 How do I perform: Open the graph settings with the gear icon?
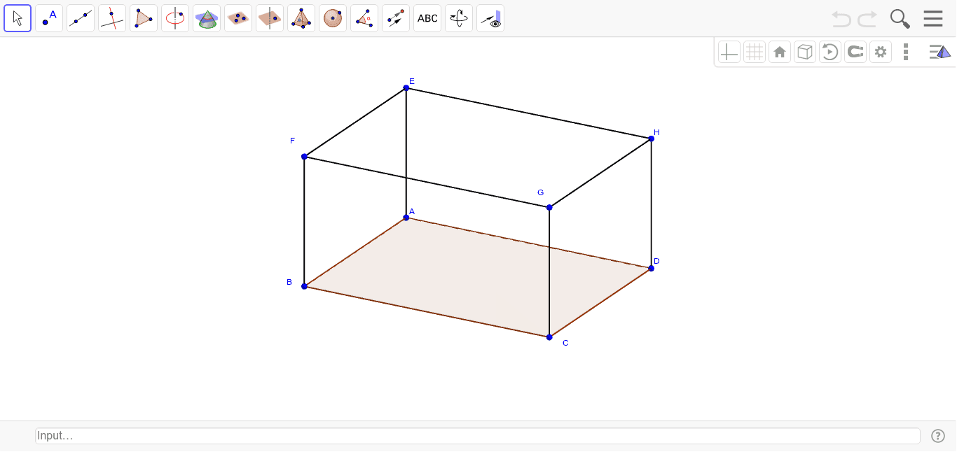tap(881, 51)
